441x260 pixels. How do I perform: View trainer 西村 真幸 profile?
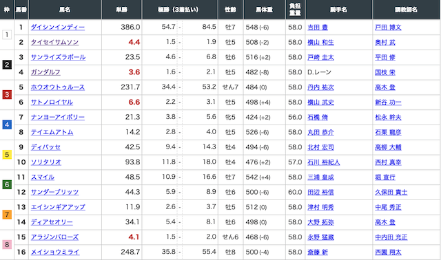388,162
